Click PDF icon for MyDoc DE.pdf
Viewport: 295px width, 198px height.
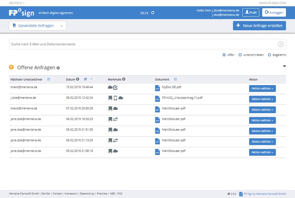tap(157, 88)
